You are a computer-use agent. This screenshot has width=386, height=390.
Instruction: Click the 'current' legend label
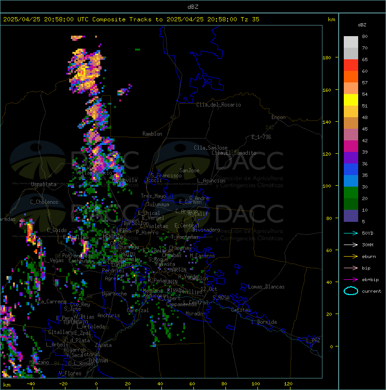pyautogui.click(x=372, y=291)
